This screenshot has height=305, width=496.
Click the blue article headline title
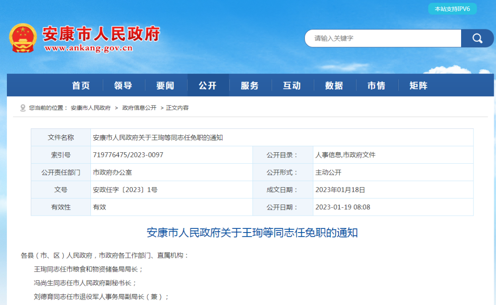pyautogui.click(x=252, y=233)
